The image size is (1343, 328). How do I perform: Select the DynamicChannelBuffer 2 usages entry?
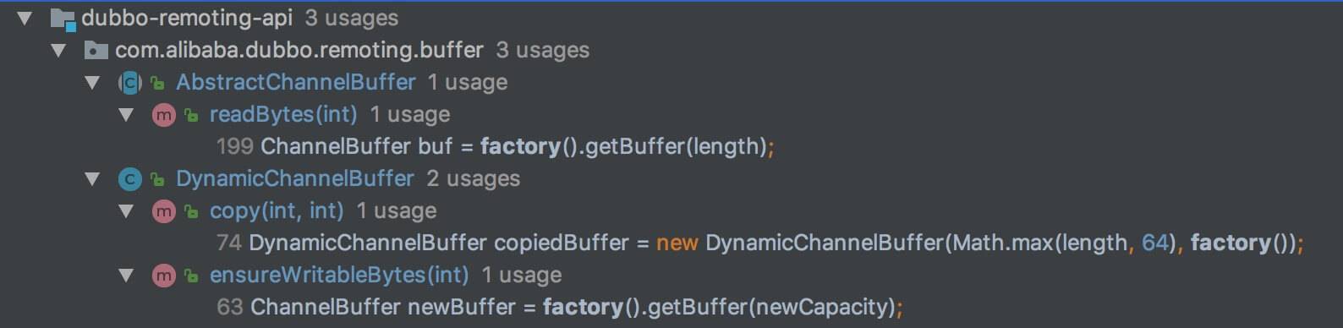[x=348, y=178]
